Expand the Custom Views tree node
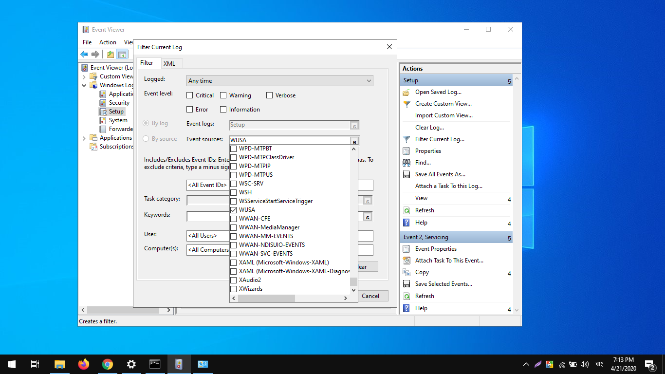The height and width of the screenshot is (374, 665). [84, 76]
